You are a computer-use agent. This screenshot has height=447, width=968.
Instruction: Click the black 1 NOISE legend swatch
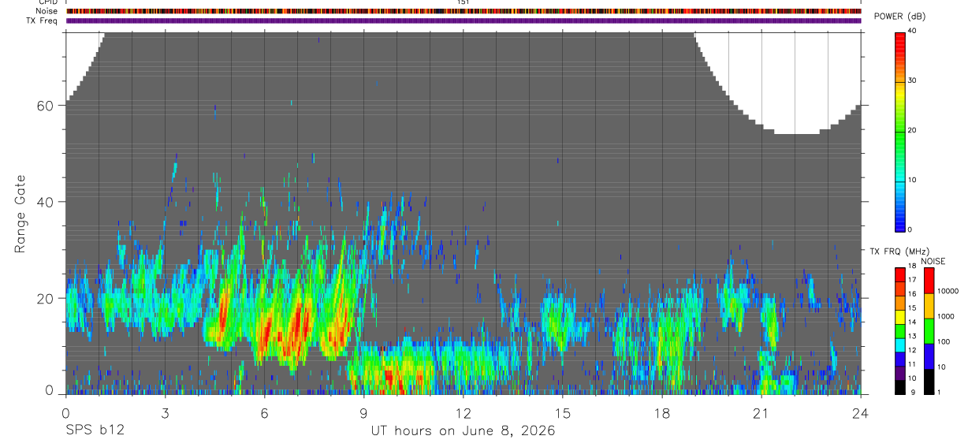coord(928,382)
